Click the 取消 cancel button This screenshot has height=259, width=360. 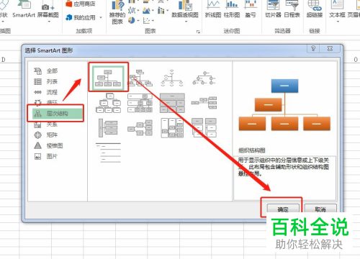coord(320,209)
